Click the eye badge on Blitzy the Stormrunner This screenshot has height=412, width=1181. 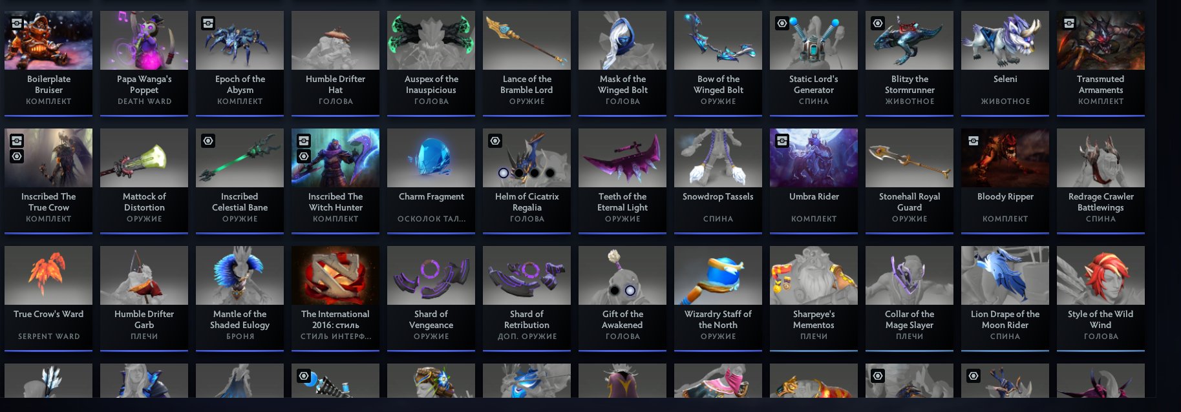(878, 23)
